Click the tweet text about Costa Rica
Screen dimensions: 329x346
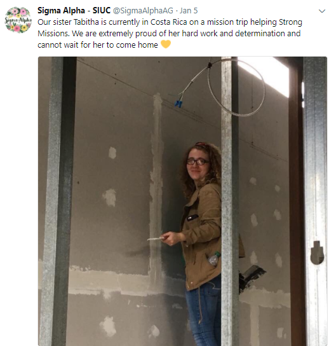(170, 34)
